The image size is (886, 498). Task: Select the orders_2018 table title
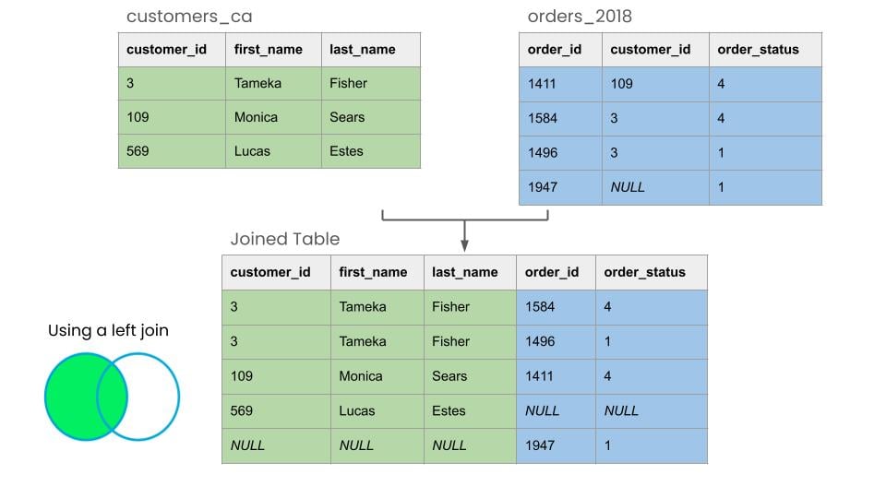580,17
